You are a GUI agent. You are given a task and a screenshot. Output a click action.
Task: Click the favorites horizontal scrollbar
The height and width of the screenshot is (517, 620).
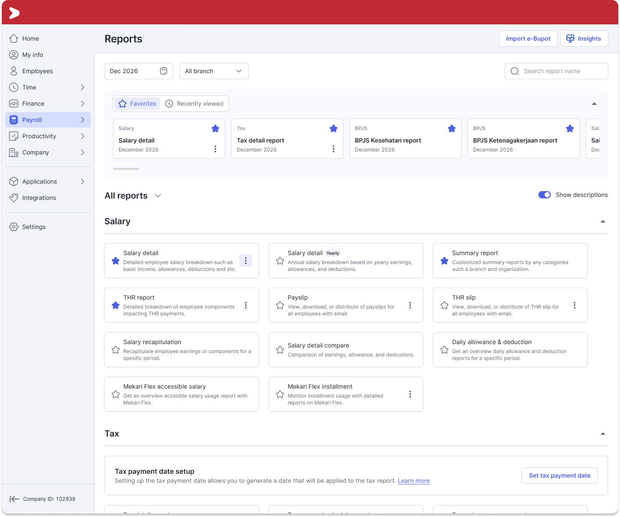126,169
